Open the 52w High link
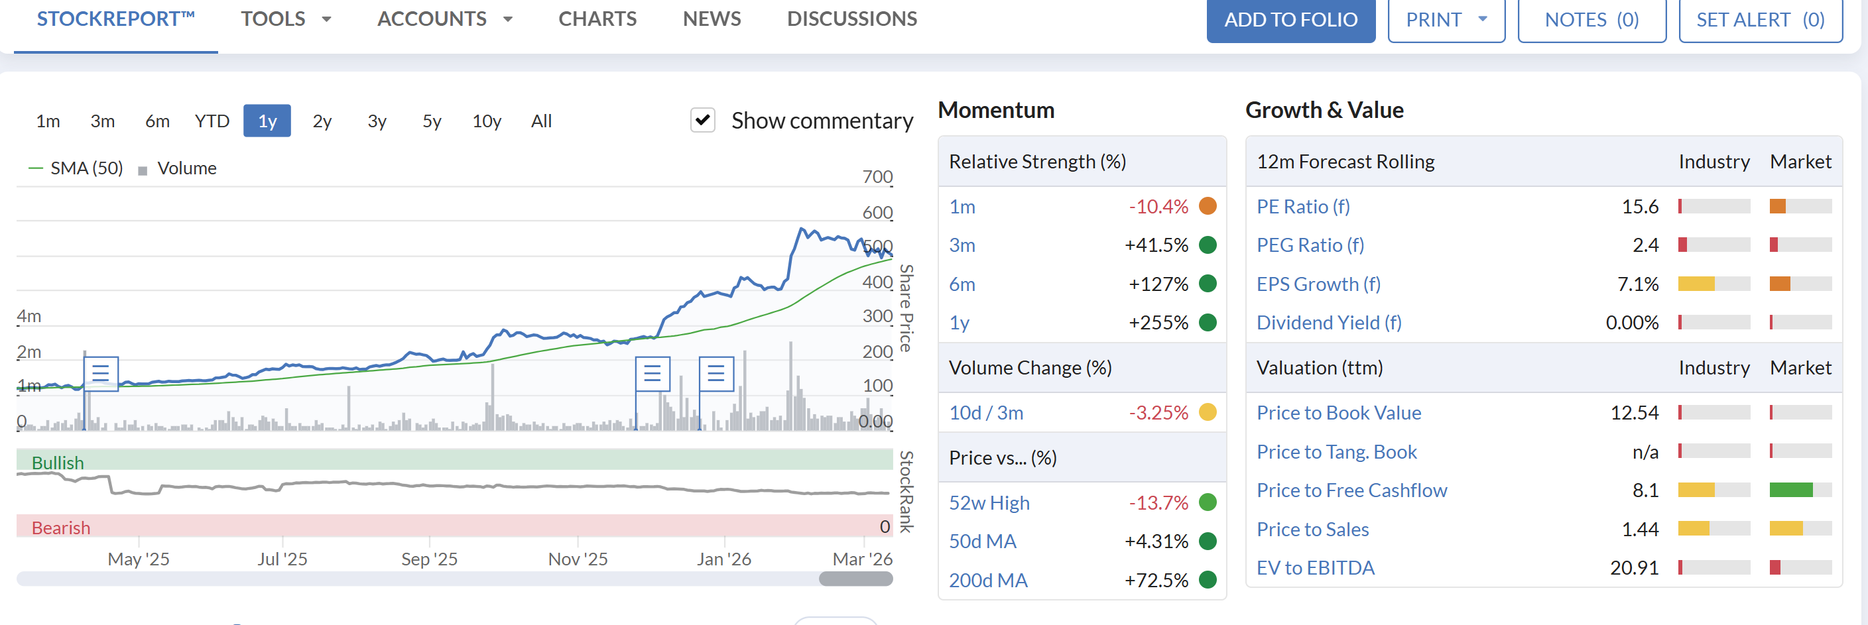1868x625 pixels. pos(989,502)
